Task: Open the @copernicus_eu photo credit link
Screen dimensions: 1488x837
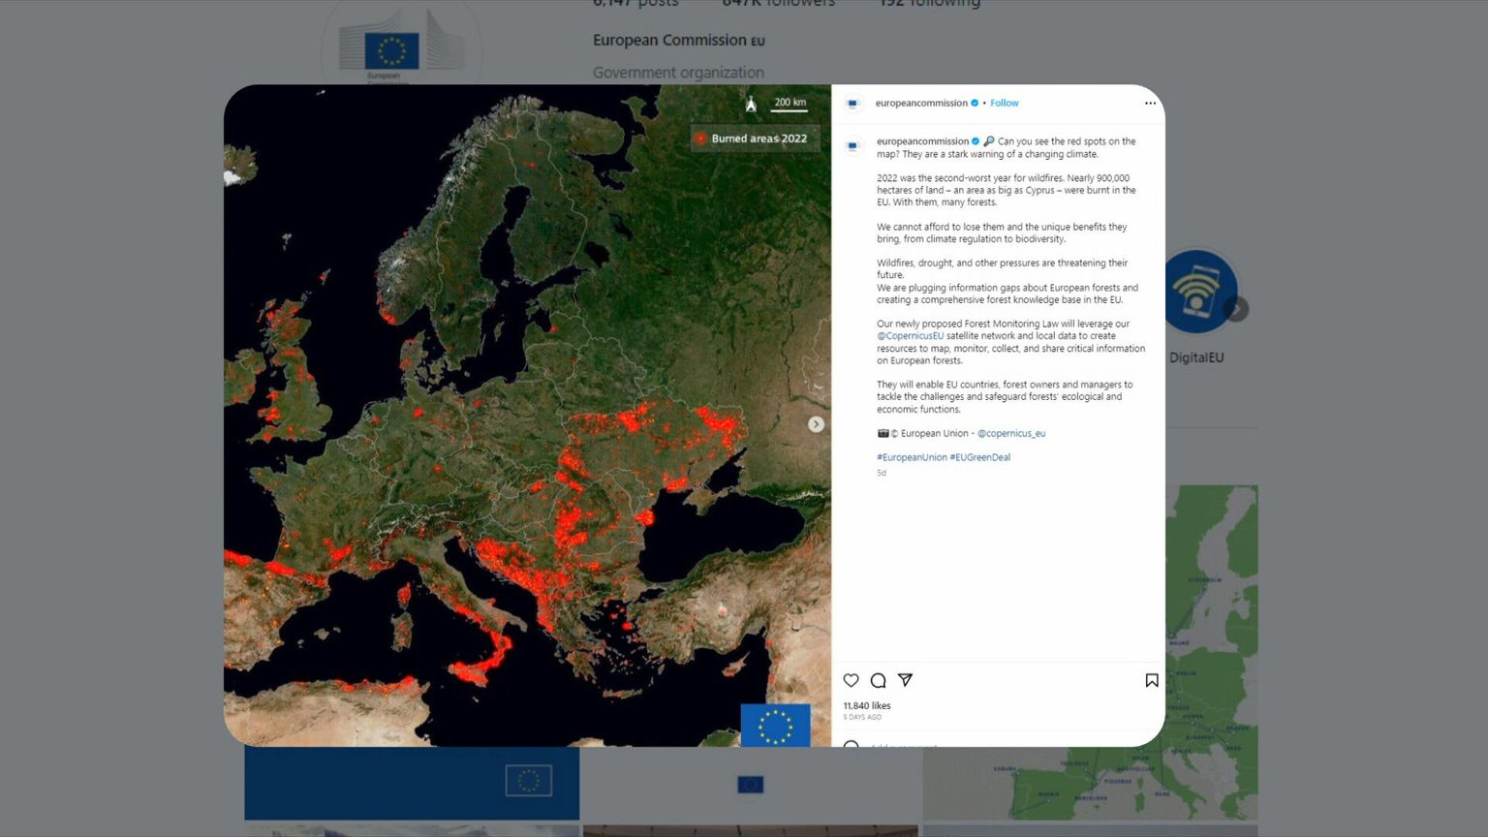Action: [1010, 433]
